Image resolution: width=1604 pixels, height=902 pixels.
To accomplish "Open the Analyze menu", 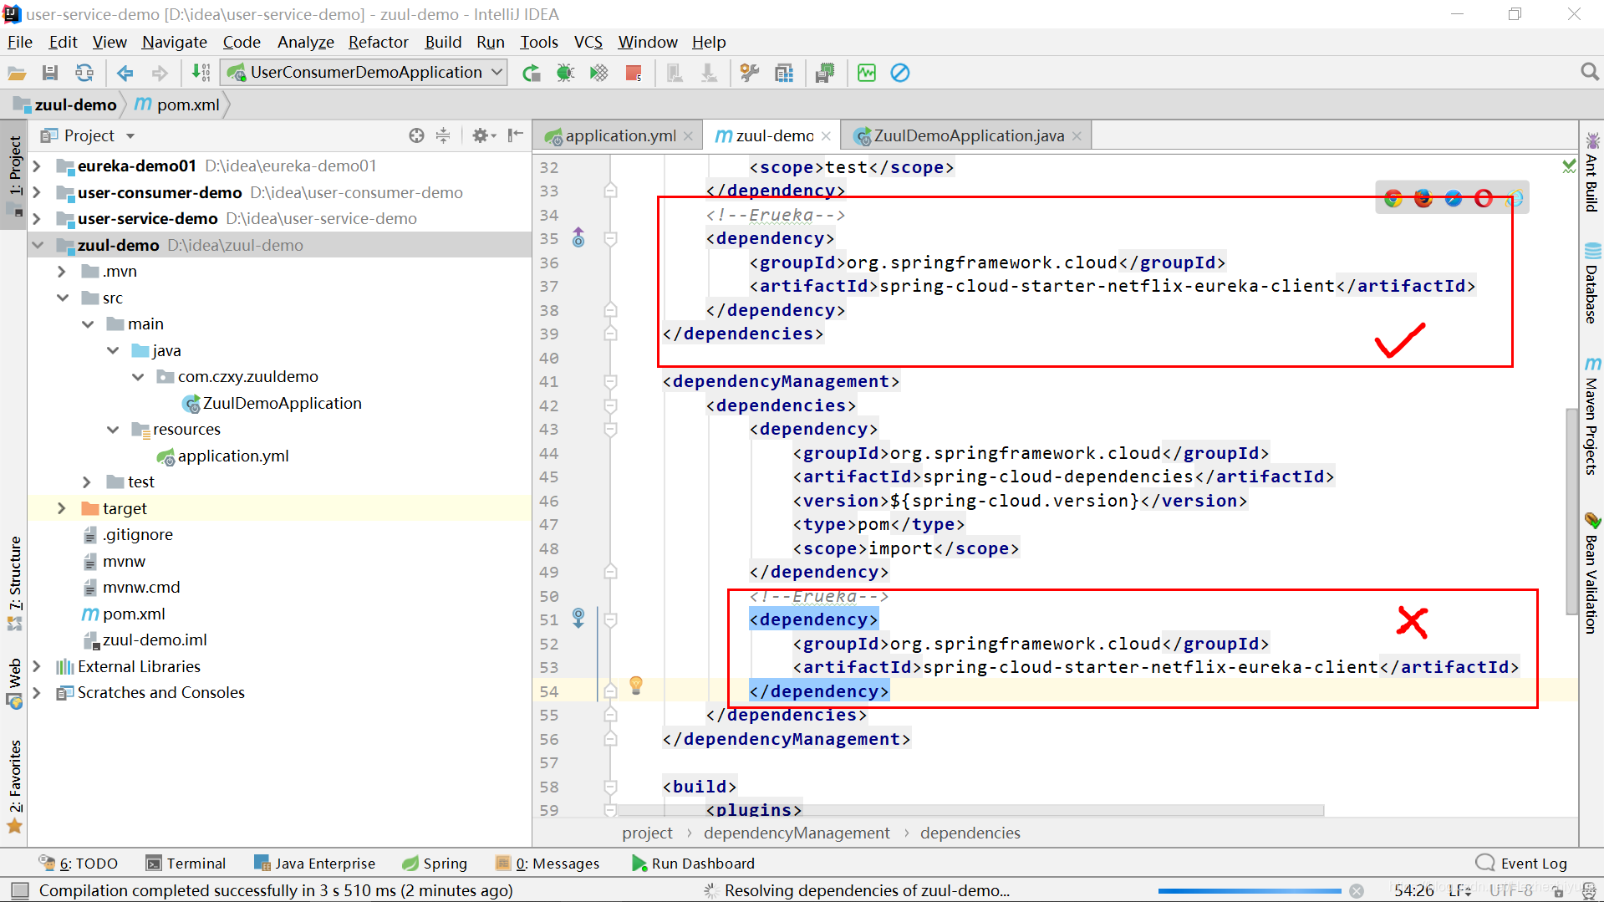I will [305, 42].
